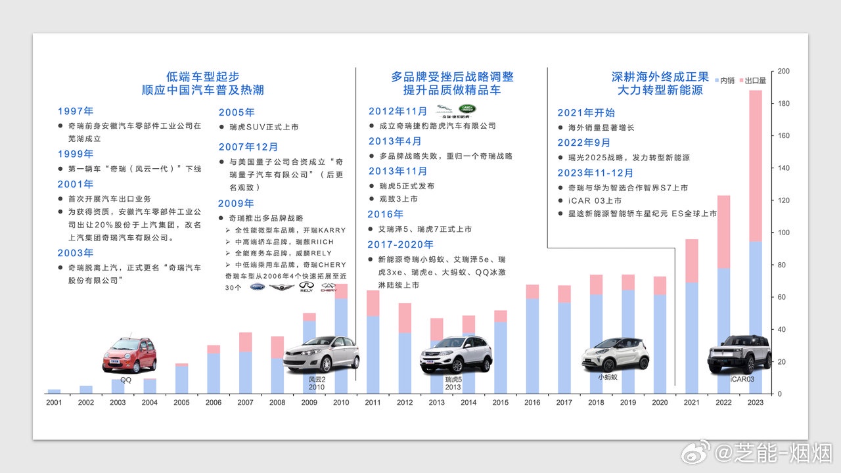Click the bullet text 奇瑞与华为智选合作智界S7上市
841x473 pixels.
point(629,188)
